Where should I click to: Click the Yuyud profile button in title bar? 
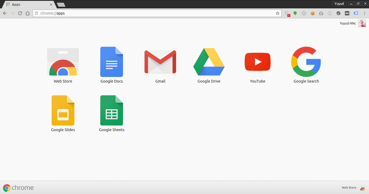tap(339, 4)
